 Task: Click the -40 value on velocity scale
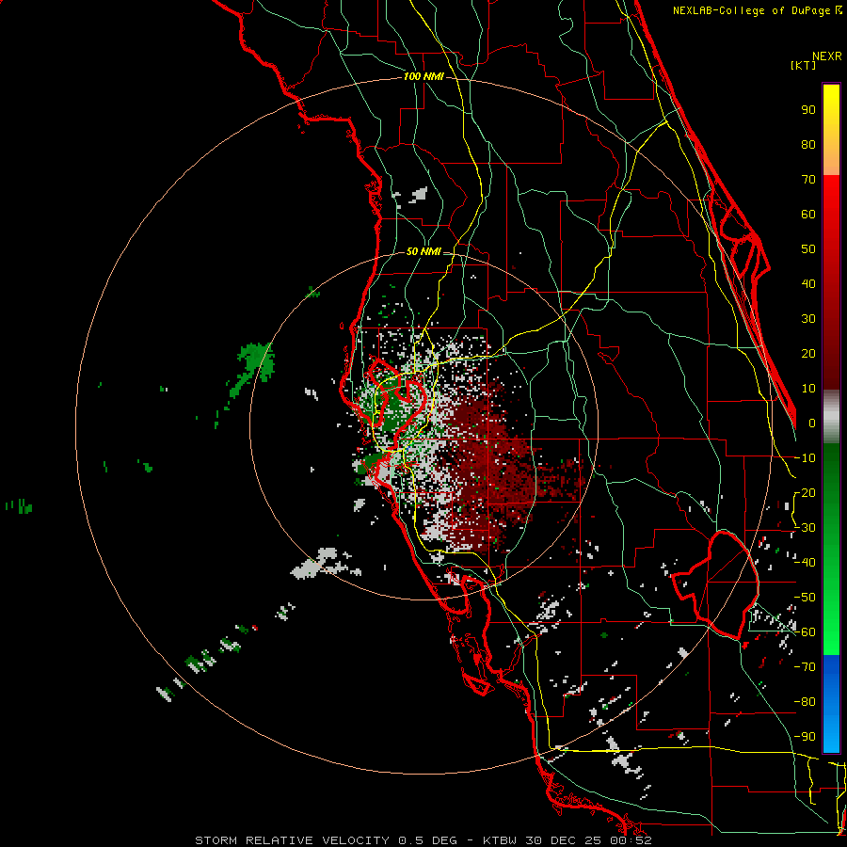(x=805, y=563)
